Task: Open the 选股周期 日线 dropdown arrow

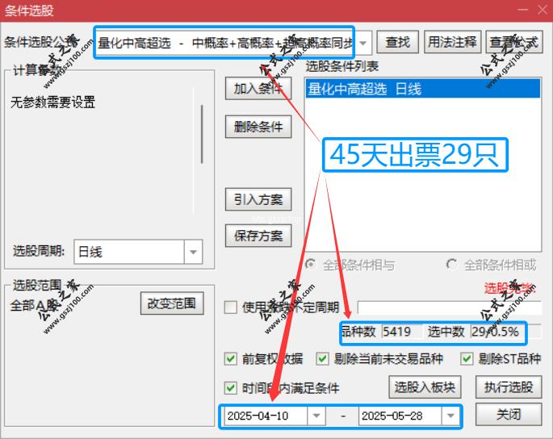Action: pyautogui.click(x=193, y=252)
